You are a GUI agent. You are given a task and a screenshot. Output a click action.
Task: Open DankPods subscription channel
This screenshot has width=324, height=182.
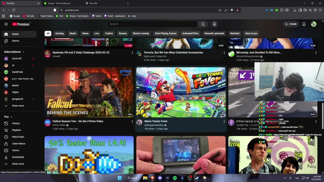pyautogui.click(x=19, y=72)
